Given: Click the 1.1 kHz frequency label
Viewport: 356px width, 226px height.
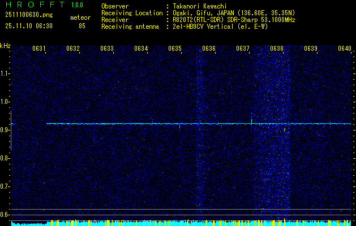Looking at the screenshot, I should pos(5,73).
